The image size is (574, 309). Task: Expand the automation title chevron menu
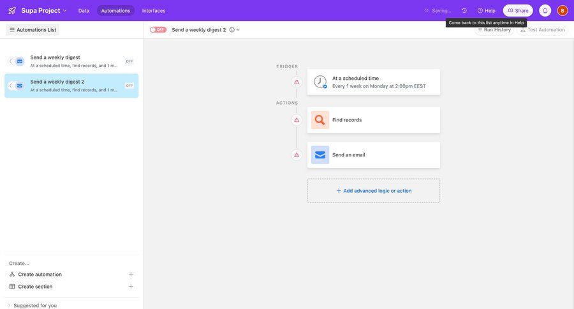[238, 30]
